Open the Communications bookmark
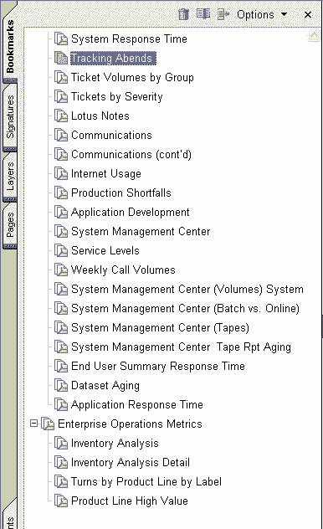323x529 pixels. coord(111,135)
